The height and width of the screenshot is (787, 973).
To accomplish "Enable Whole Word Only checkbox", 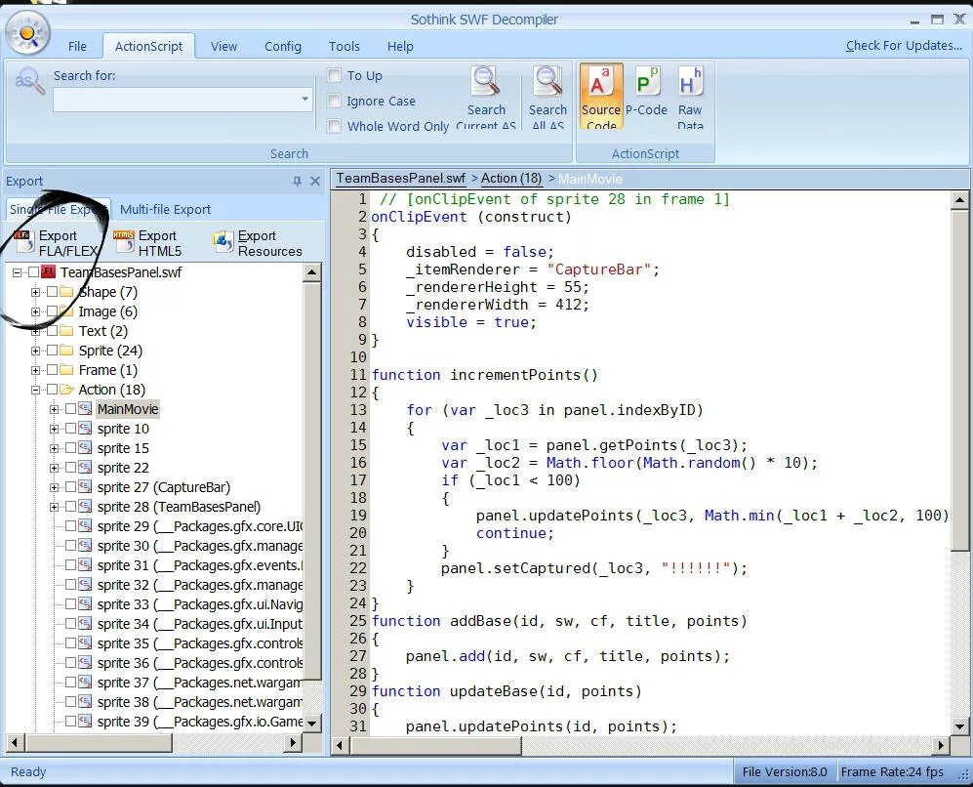I will tap(334, 127).
